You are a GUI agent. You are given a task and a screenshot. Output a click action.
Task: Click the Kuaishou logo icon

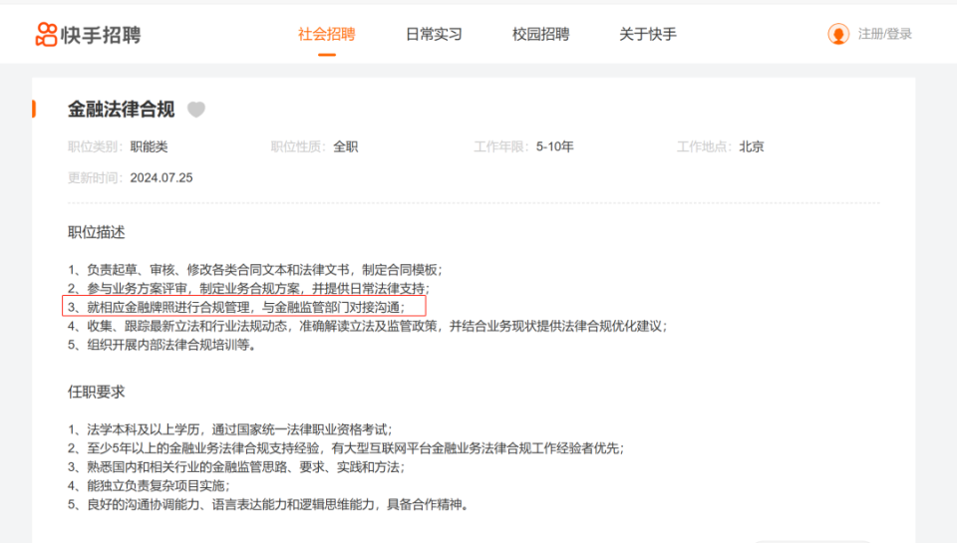(47, 34)
